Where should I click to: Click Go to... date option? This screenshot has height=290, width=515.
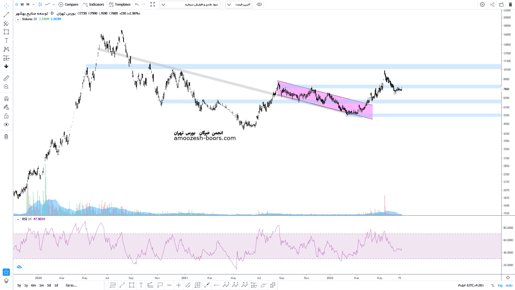coord(71,285)
